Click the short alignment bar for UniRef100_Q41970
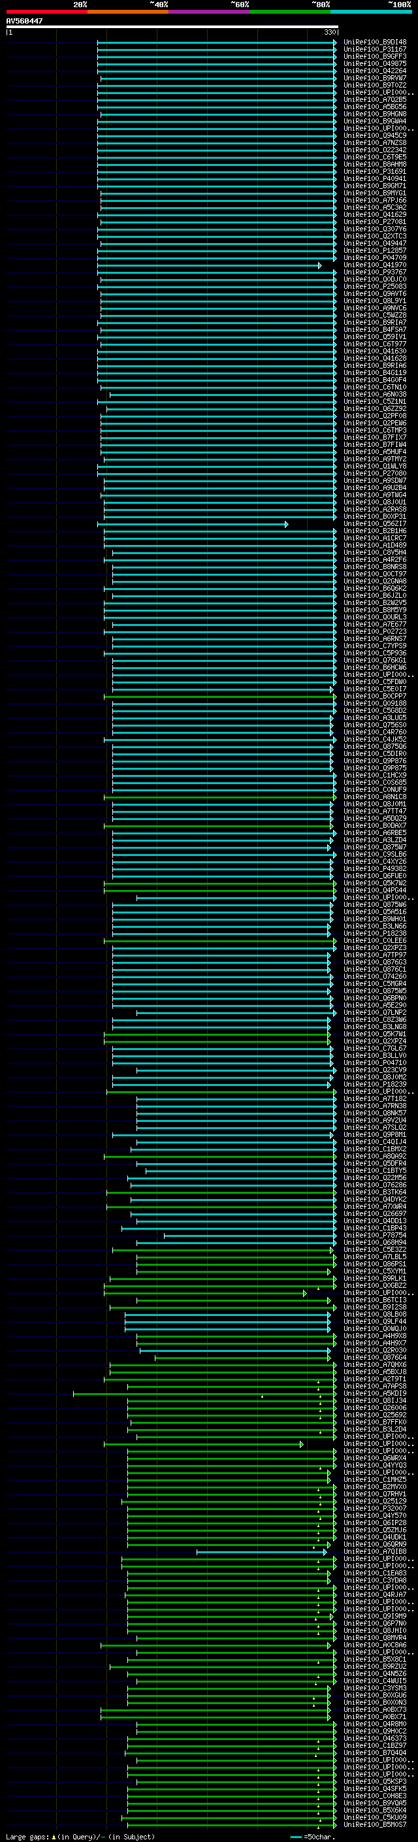 210,265
